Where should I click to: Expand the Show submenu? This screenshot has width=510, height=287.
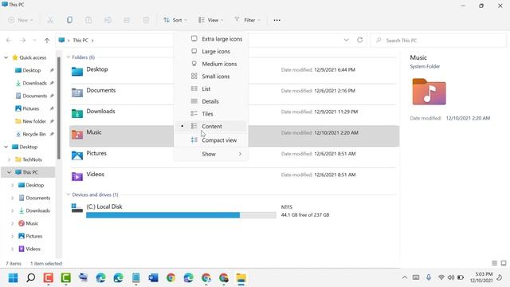(x=211, y=154)
